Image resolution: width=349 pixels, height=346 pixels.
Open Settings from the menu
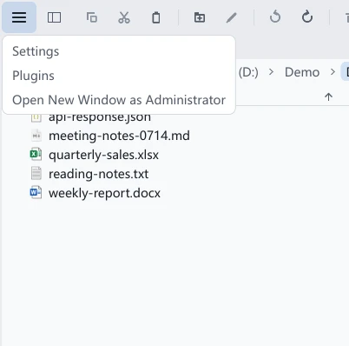point(36,51)
